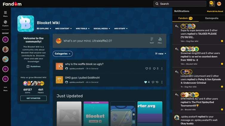
Task: Click the GET STARTED button
Action: coord(33,98)
